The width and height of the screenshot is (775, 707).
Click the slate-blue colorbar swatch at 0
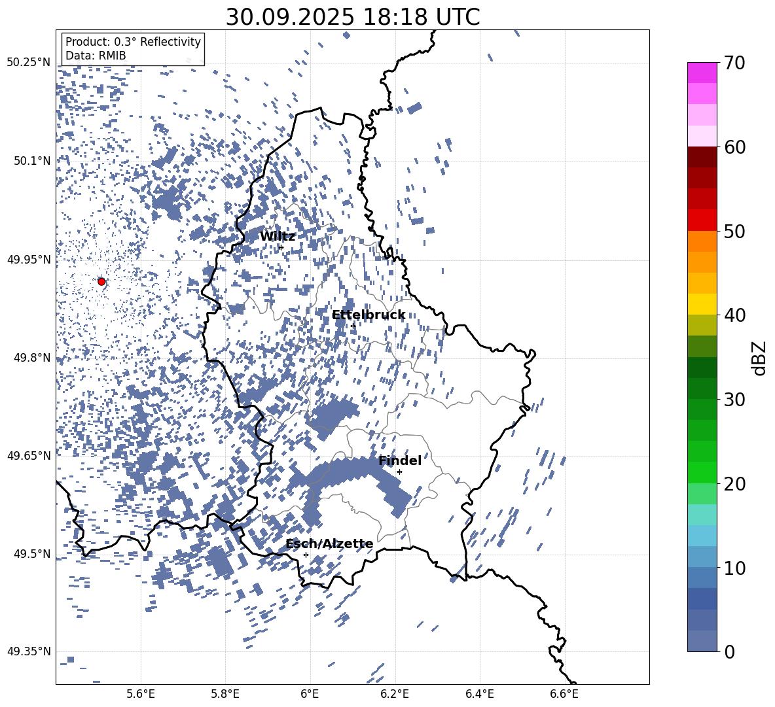coord(702,641)
